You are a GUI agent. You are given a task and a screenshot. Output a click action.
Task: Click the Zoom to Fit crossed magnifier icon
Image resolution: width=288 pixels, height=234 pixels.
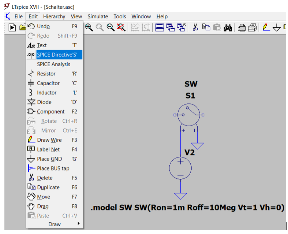pyautogui.click(x=121, y=27)
